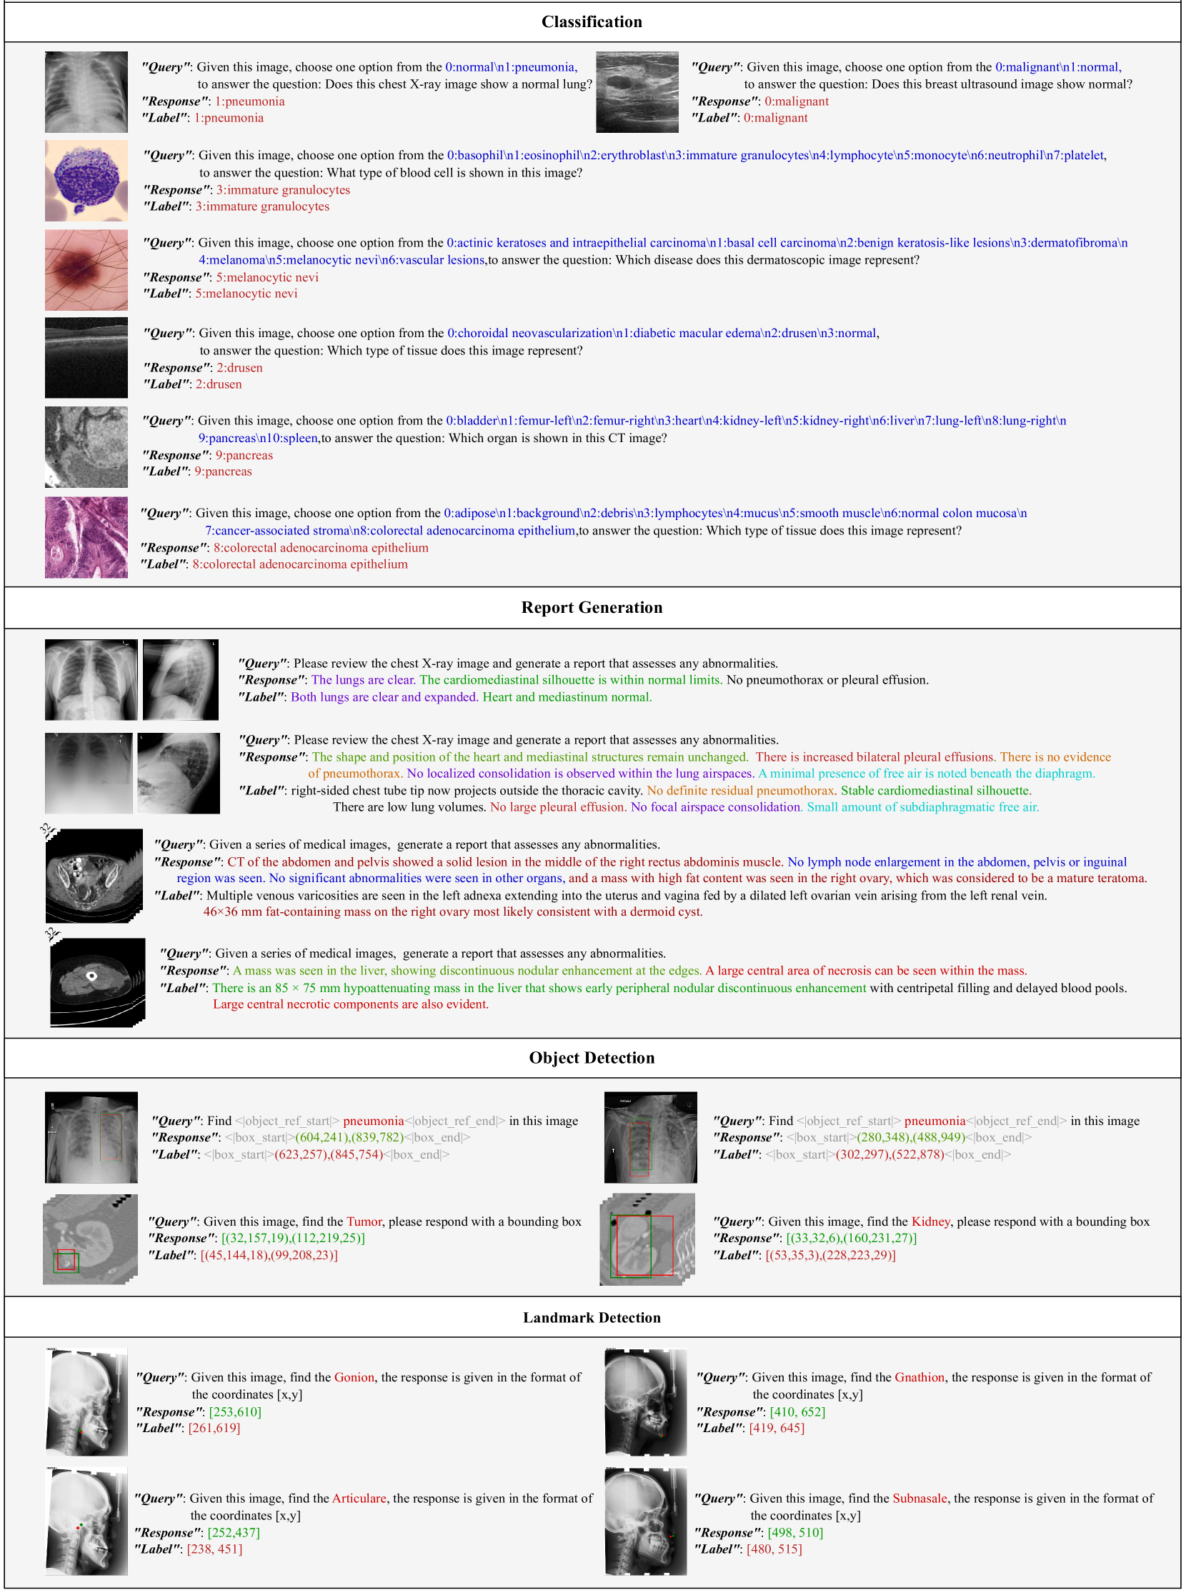
Task: Click the Gonion skull X-ray thumbnail
Action: point(86,1403)
